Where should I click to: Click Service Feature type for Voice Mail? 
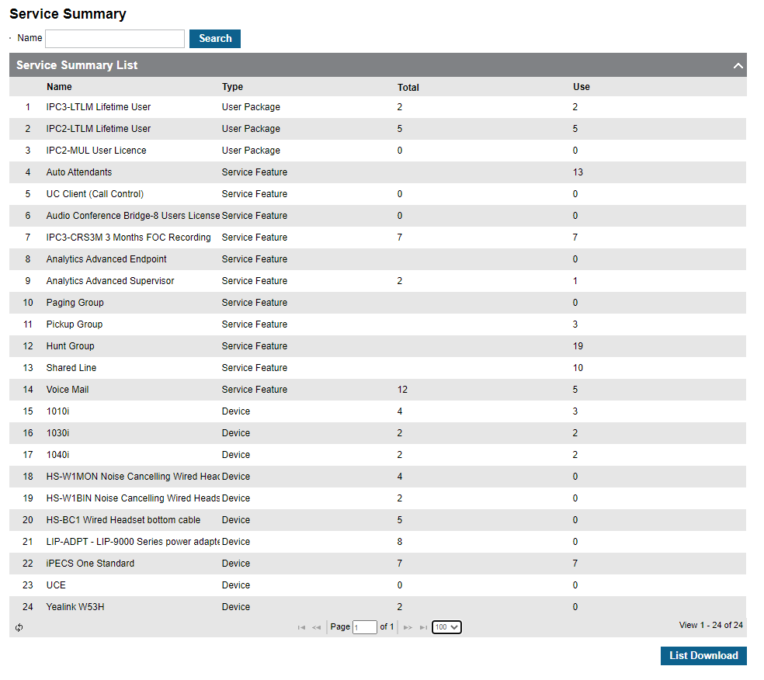(255, 390)
